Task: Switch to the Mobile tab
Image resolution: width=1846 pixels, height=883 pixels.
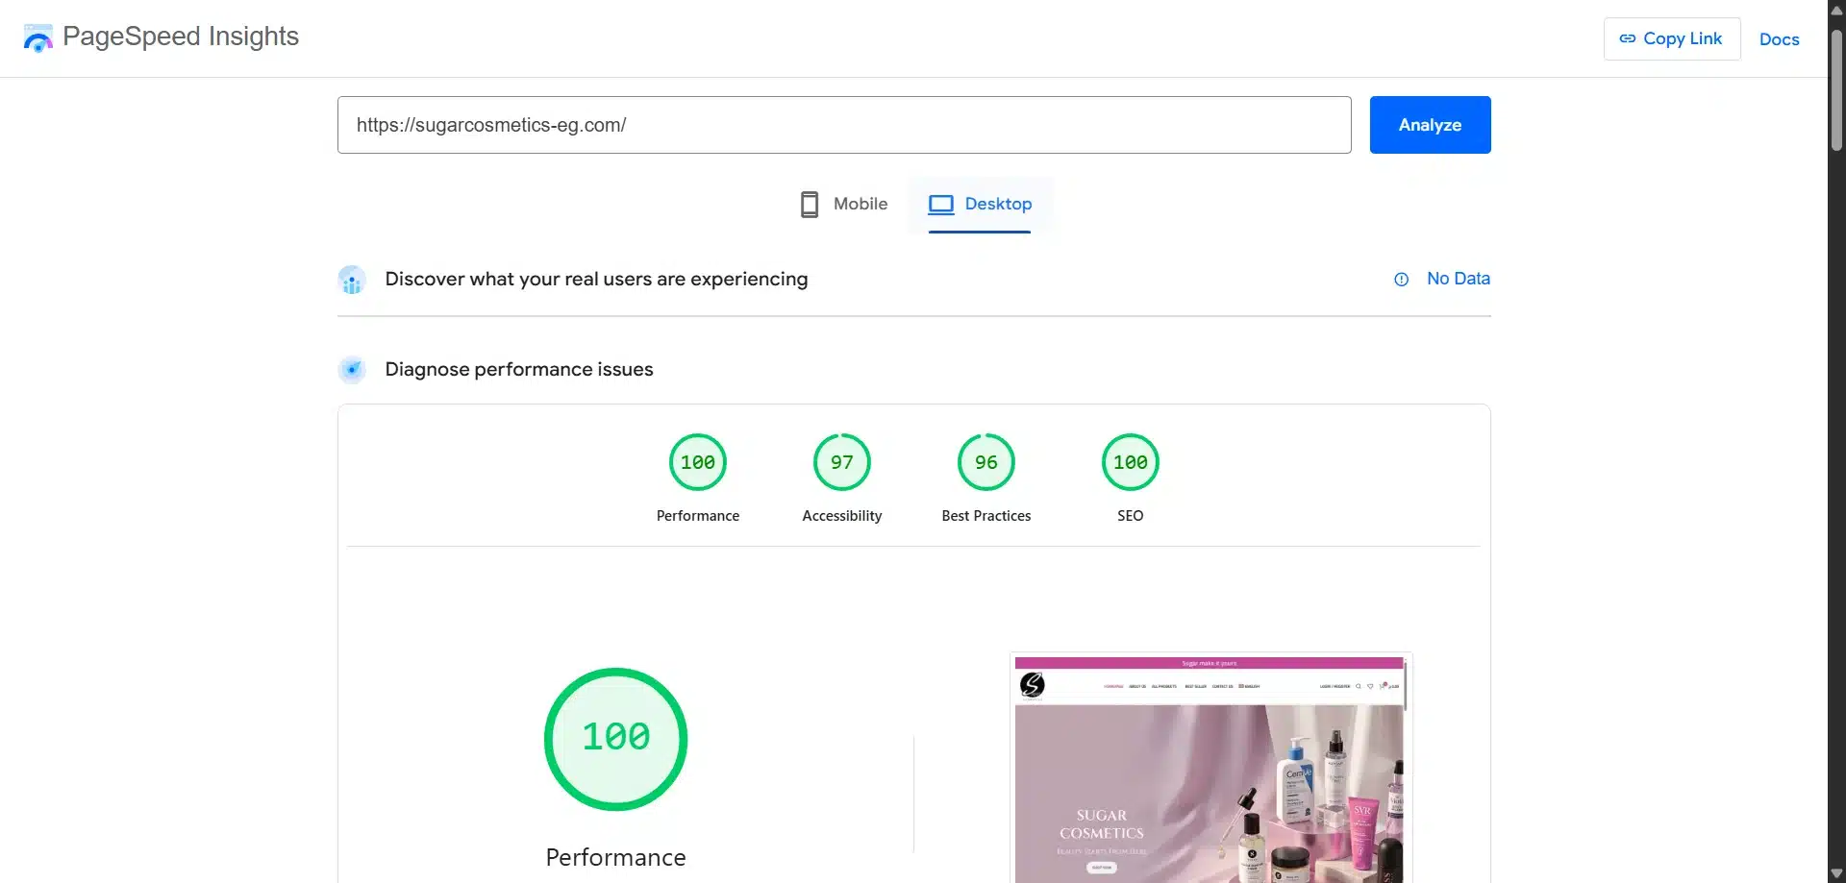Action: click(x=841, y=204)
